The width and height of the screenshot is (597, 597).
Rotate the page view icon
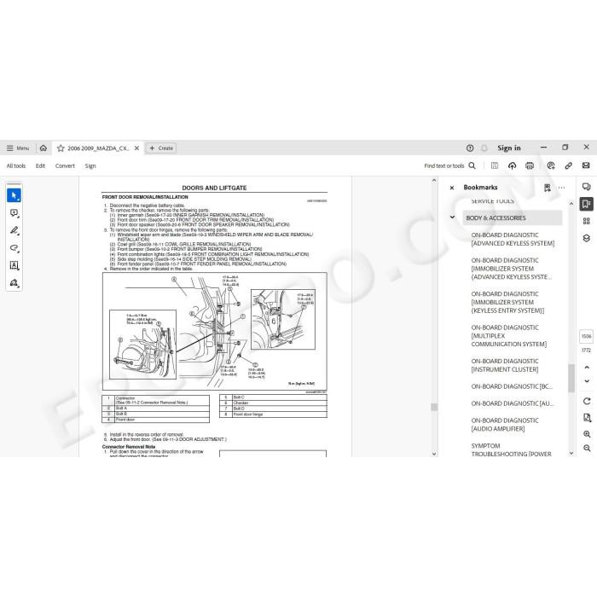[x=587, y=401]
